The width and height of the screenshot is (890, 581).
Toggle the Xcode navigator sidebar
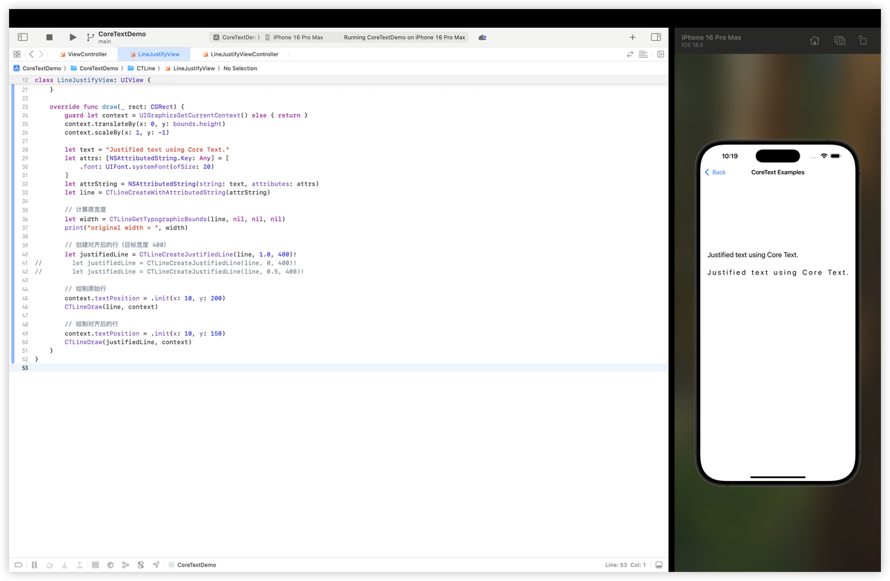23,38
